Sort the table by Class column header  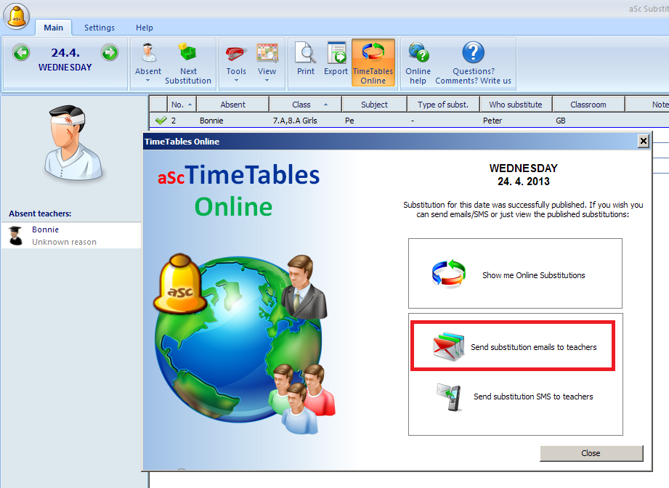(x=301, y=105)
